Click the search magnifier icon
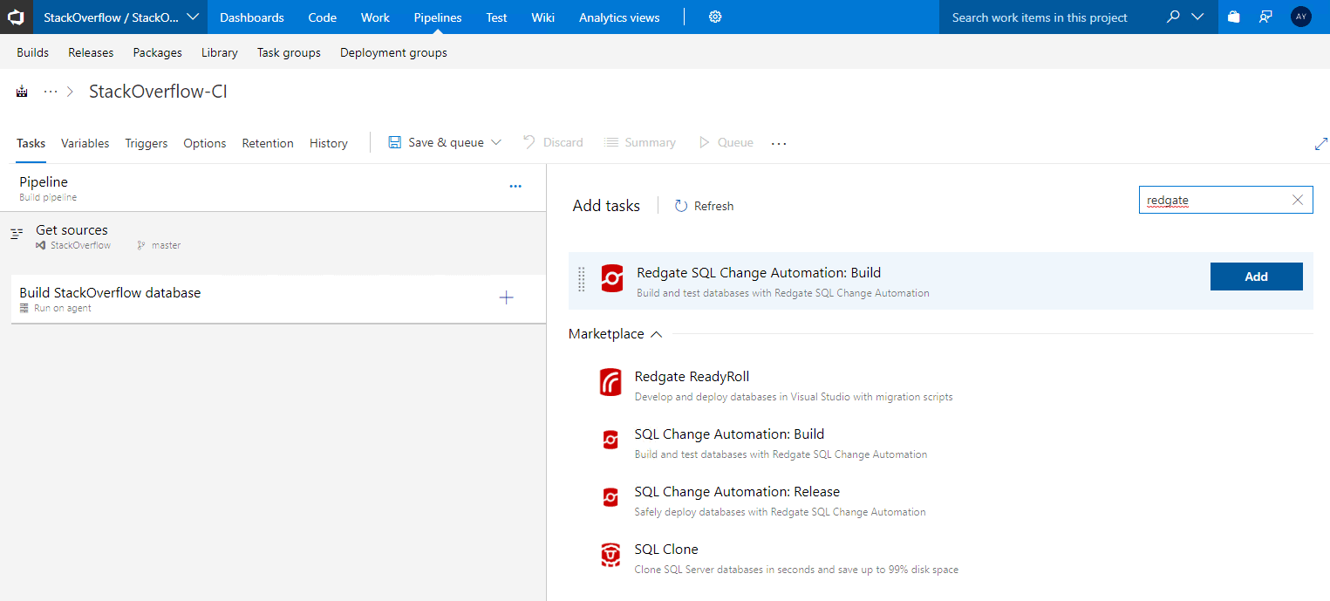 click(x=1173, y=17)
